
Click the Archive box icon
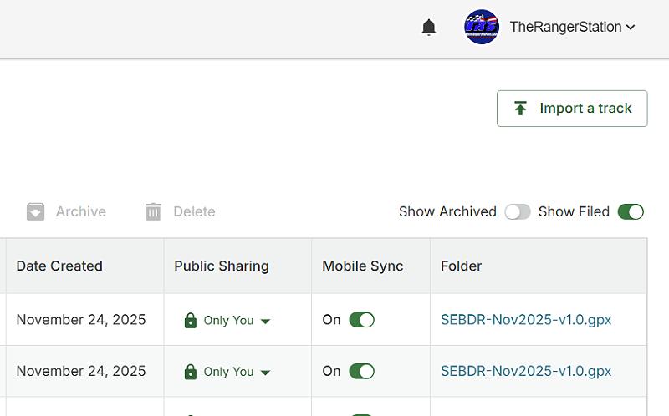coord(35,211)
